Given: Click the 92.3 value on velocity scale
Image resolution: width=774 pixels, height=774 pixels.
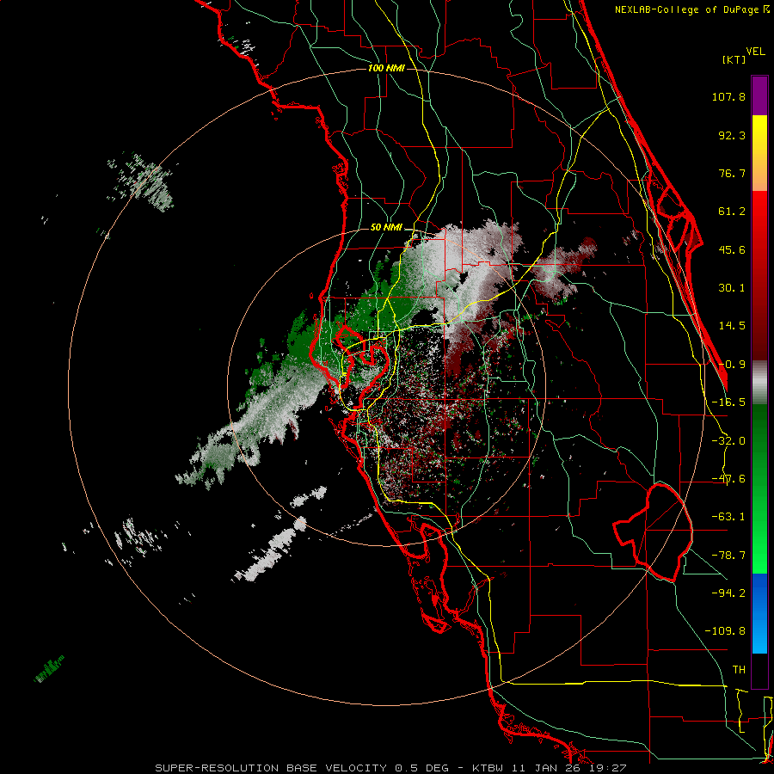Looking at the screenshot, I should (x=732, y=135).
